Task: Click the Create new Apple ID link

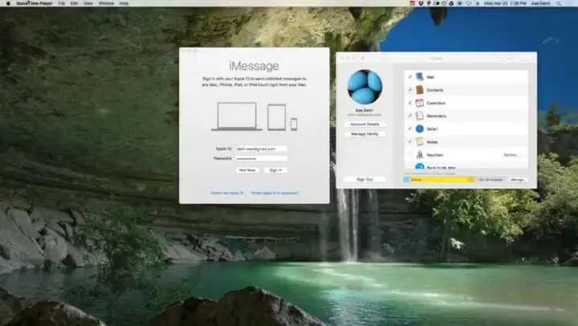Action: 227,193
